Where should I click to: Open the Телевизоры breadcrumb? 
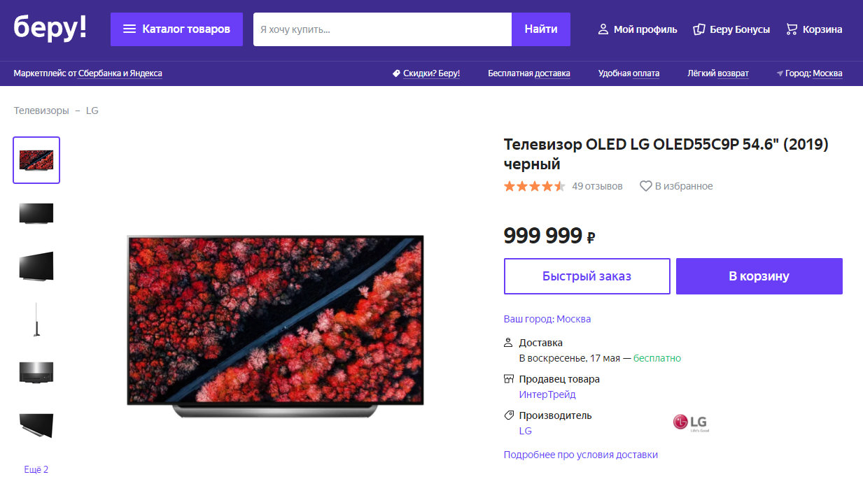41,111
